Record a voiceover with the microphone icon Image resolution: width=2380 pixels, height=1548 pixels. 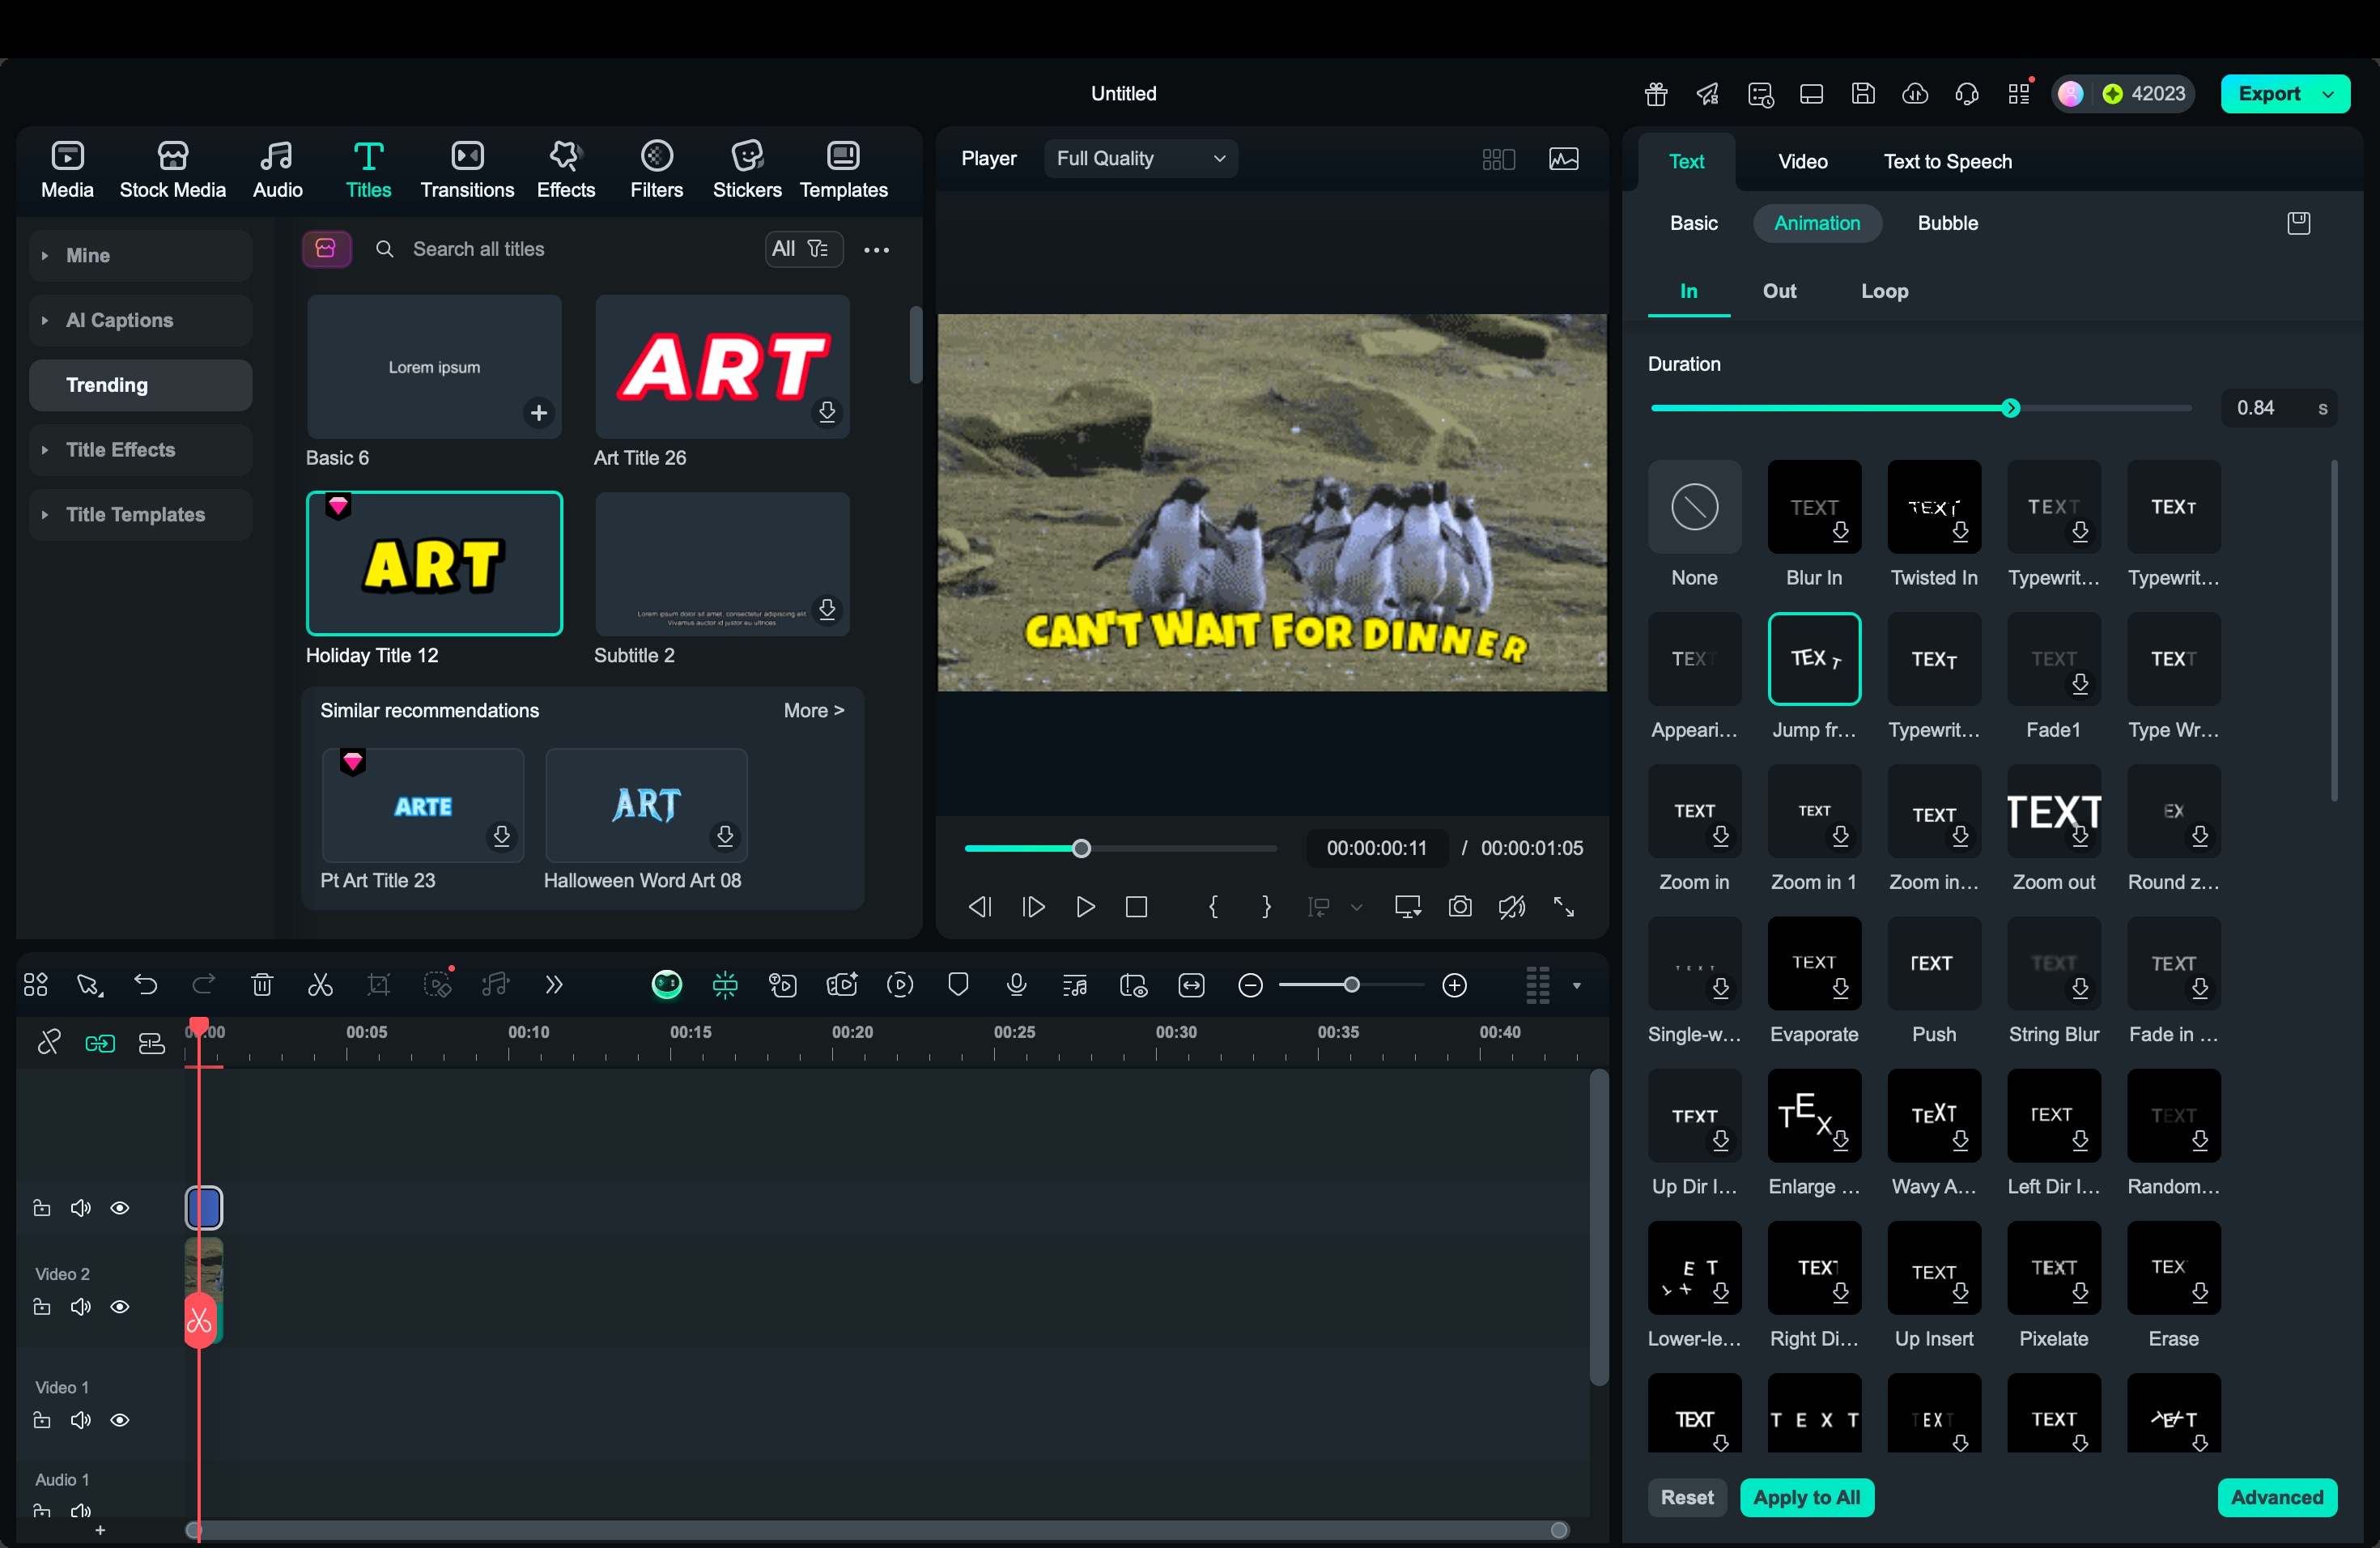[1016, 985]
